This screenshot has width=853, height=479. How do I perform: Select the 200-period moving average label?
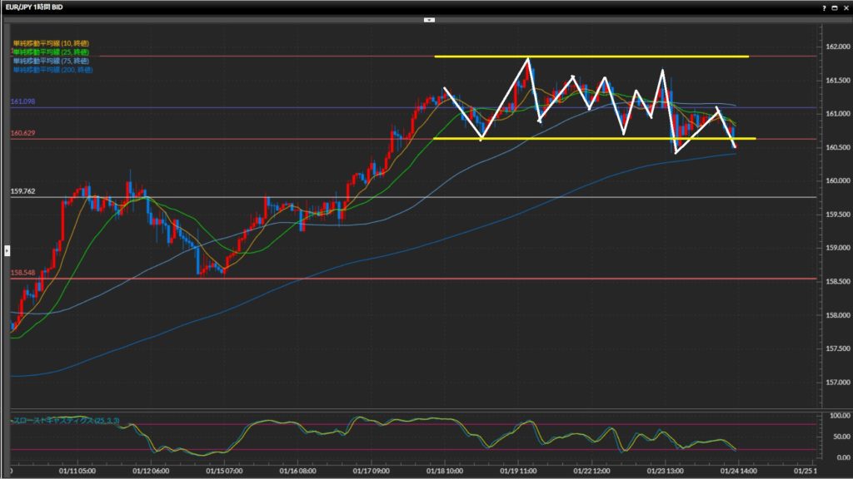click(x=52, y=70)
